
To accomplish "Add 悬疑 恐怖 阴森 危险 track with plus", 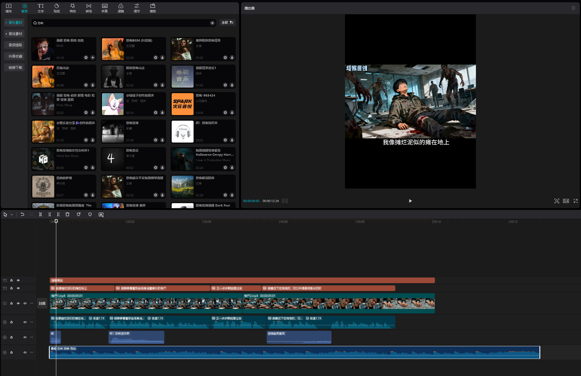I will [93, 58].
